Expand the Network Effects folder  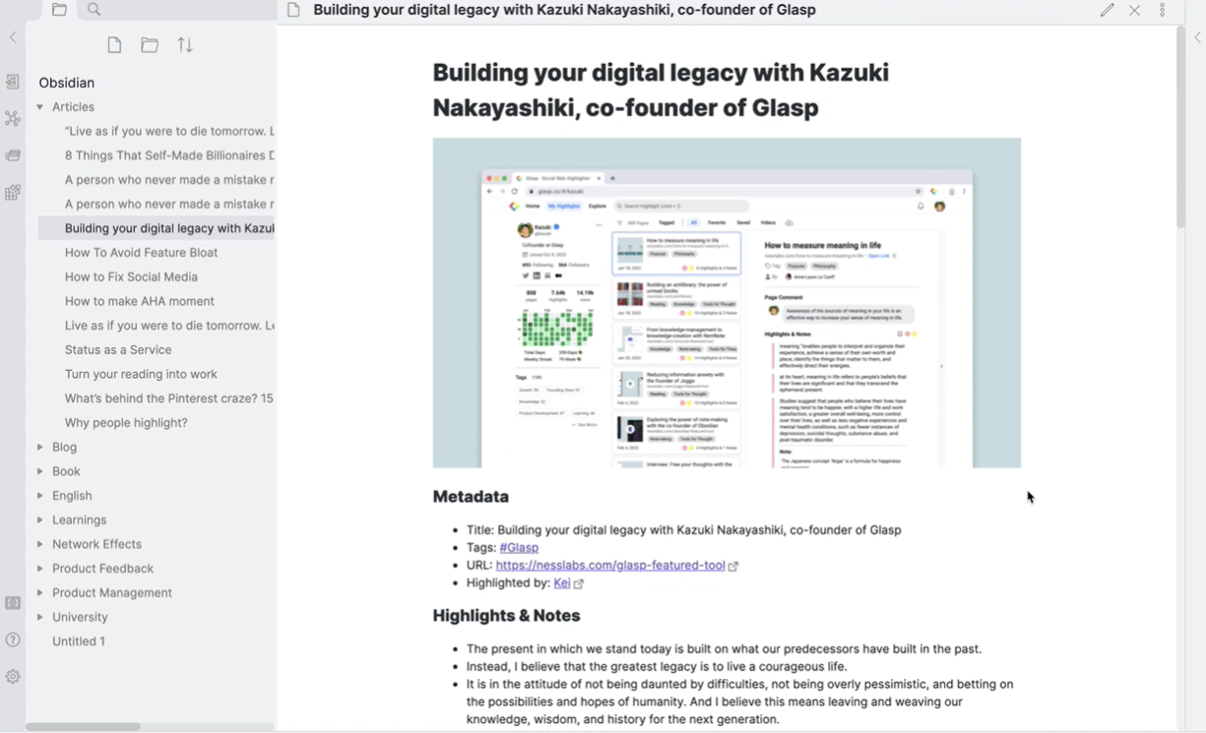pos(40,544)
